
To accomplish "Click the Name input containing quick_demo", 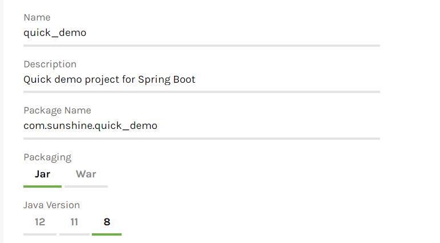I will [201, 33].
